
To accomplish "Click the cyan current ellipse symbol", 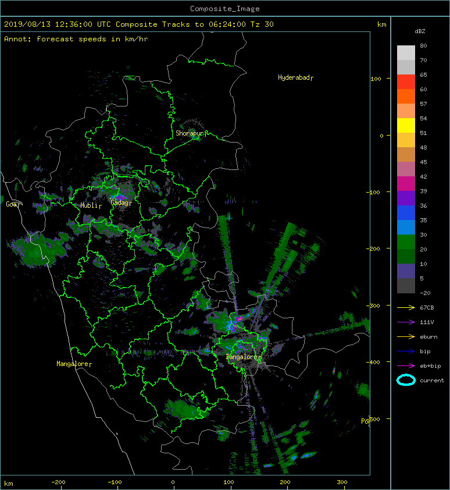I will [406, 380].
